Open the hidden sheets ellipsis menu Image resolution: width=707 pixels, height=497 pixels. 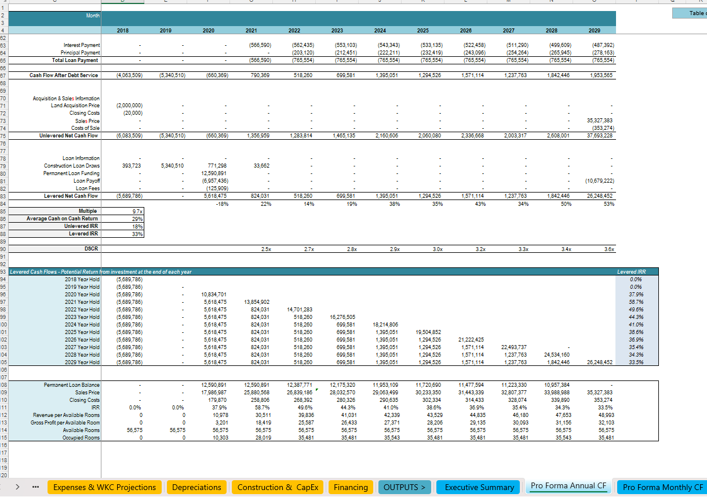click(x=35, y=487)
